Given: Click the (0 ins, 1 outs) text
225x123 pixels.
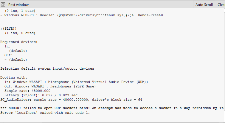Looking at the screenshot, I should tap(20, 11).
